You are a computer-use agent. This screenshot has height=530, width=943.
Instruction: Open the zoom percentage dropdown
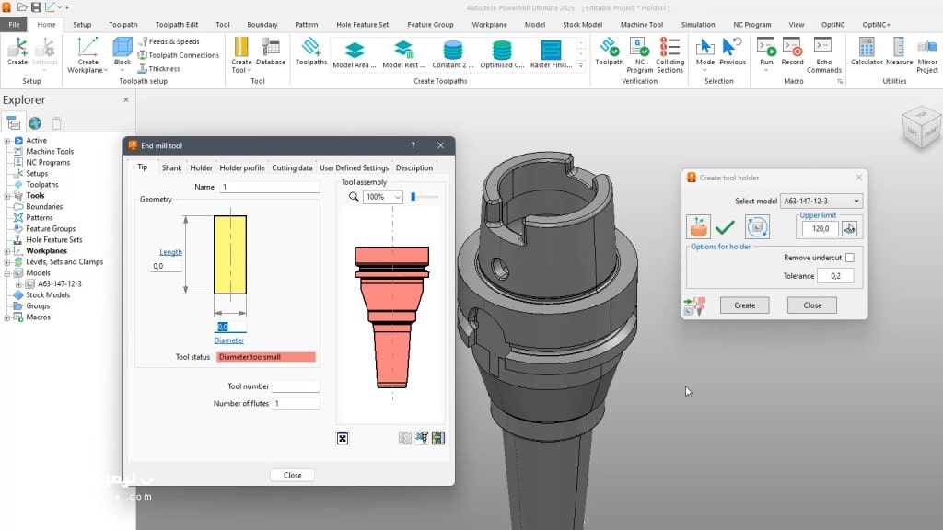tap(383, 197)
